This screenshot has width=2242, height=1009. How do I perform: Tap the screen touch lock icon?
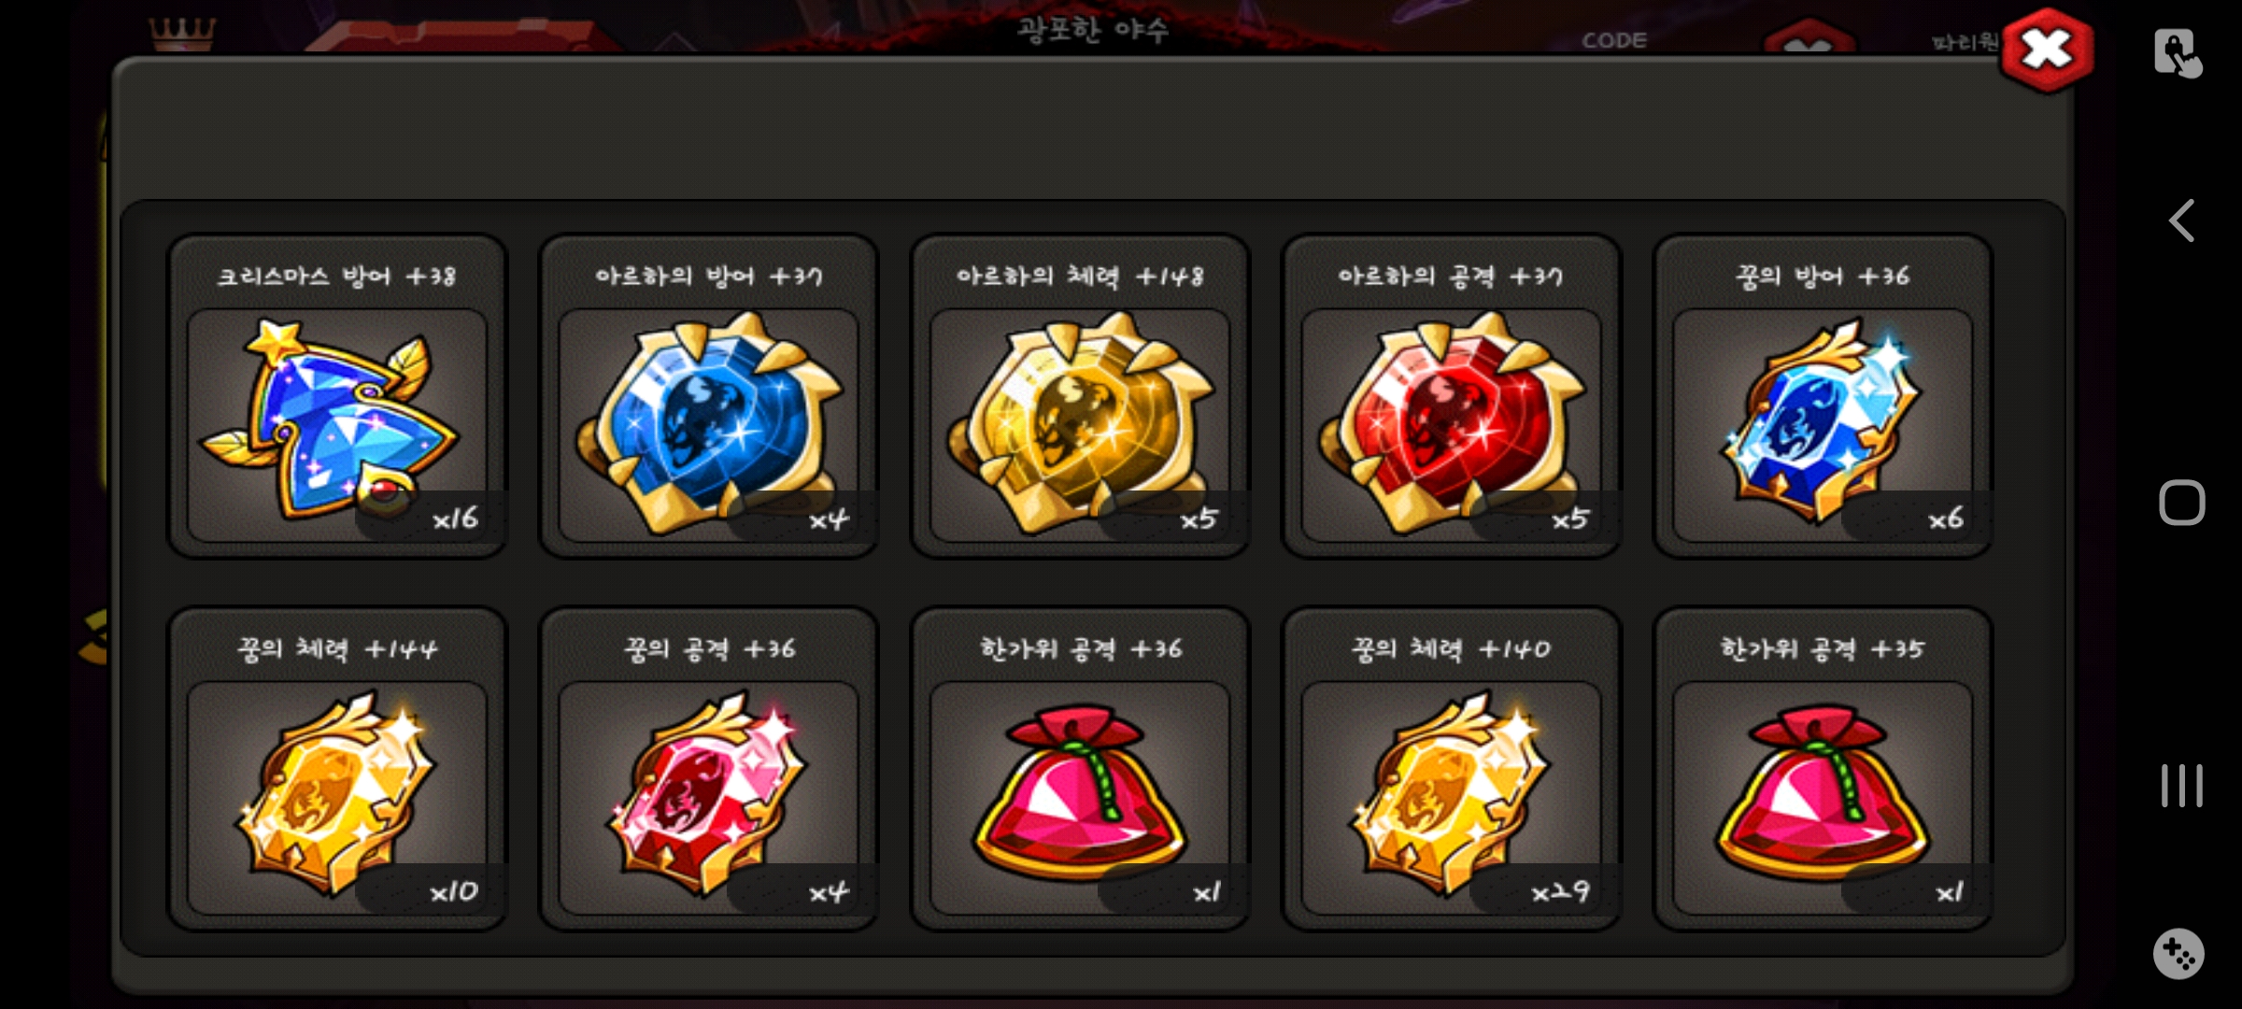2178,53
